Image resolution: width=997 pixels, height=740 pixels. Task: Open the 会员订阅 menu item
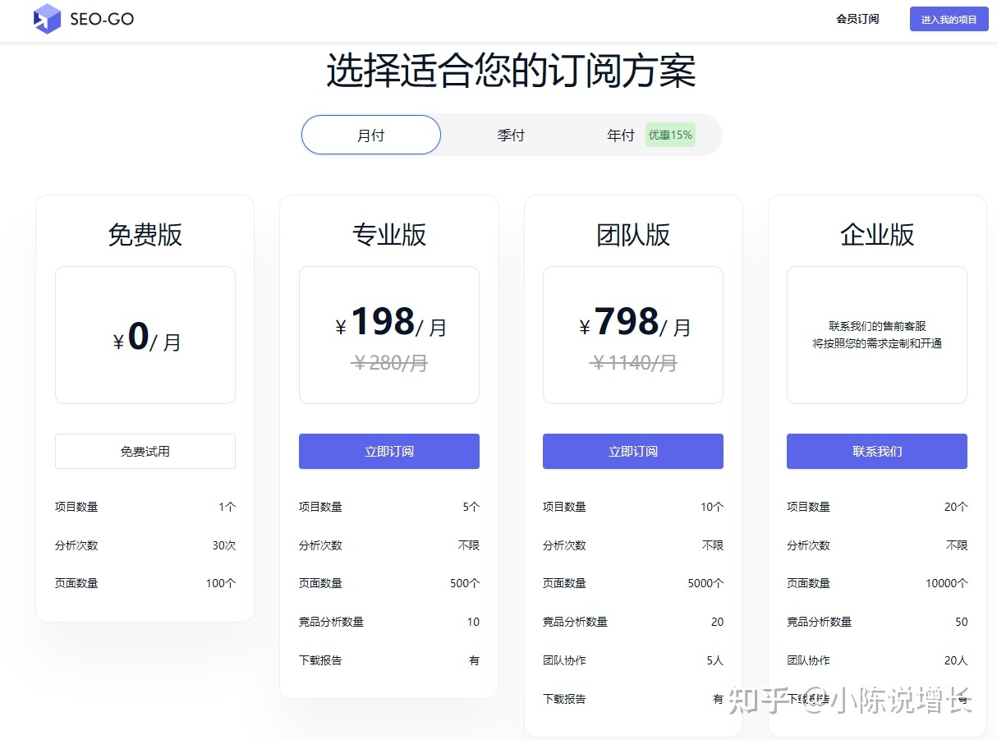pyautogui.click(x=857, y=19)
